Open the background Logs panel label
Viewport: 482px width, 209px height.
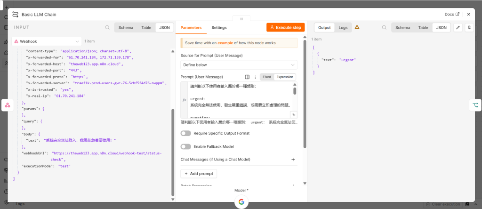[20, 204]
